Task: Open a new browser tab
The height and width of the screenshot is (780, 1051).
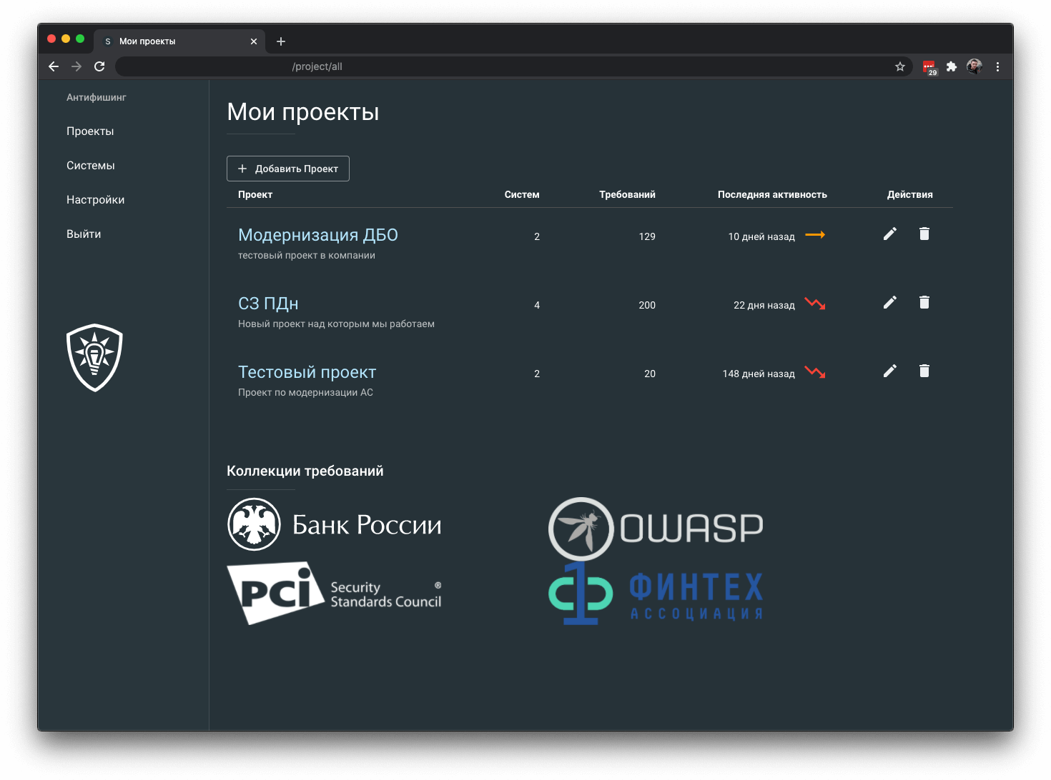Action: tap(281, 41)
